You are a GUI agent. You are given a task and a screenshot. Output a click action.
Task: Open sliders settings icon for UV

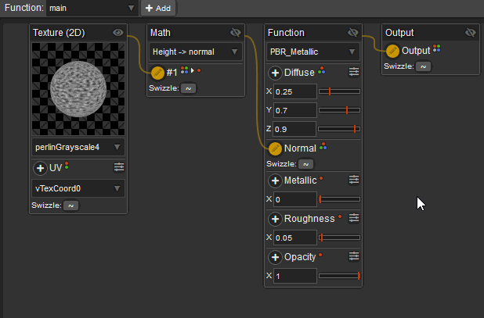click(119, 167)
